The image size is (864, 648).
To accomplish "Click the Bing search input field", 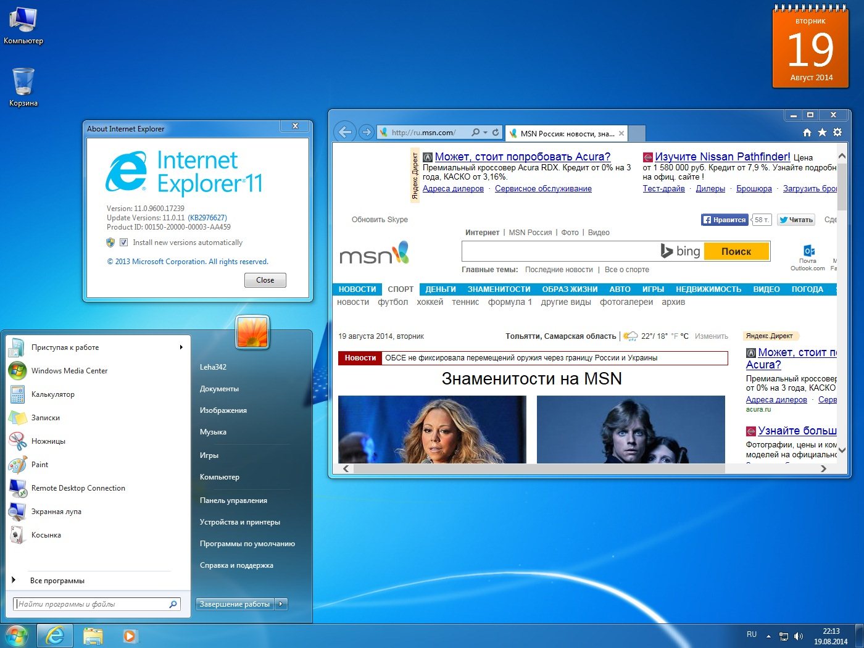I will click(x=560, y=251).
